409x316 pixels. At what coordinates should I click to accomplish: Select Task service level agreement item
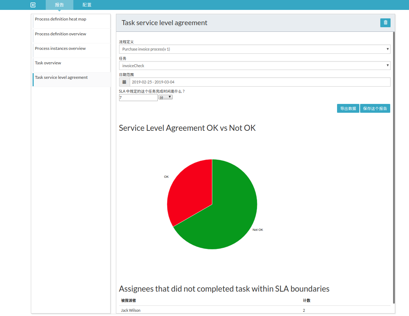[61, 77]
